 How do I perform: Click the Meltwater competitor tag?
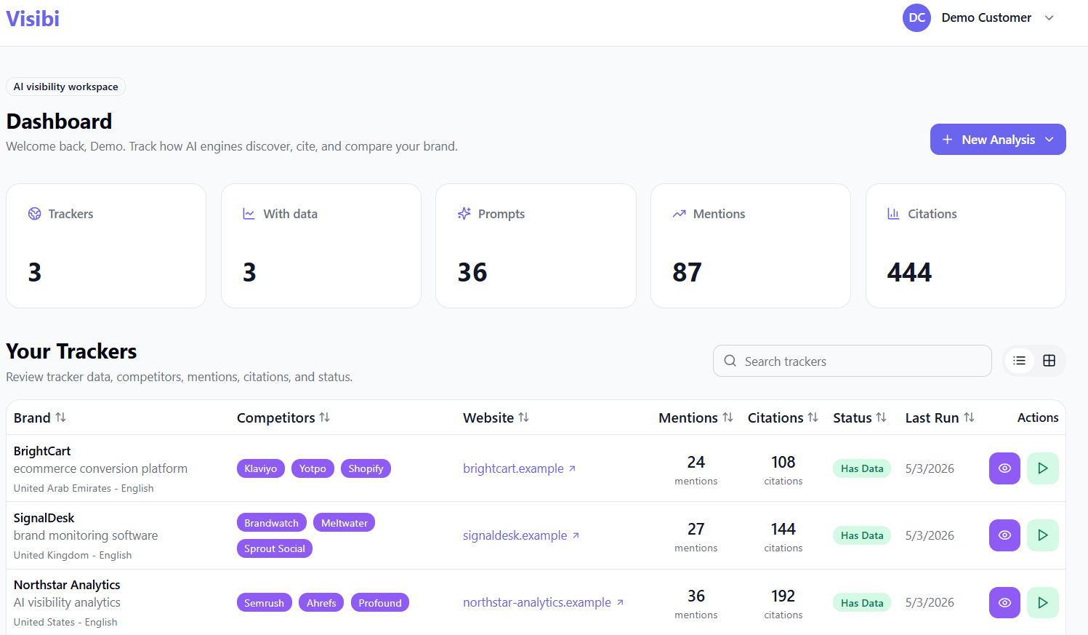pos(344,523)
